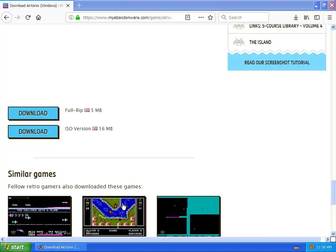Show site information via the info icon
Image resolution: width=336 pixels, height=252 pixels.
click(71, 17)
